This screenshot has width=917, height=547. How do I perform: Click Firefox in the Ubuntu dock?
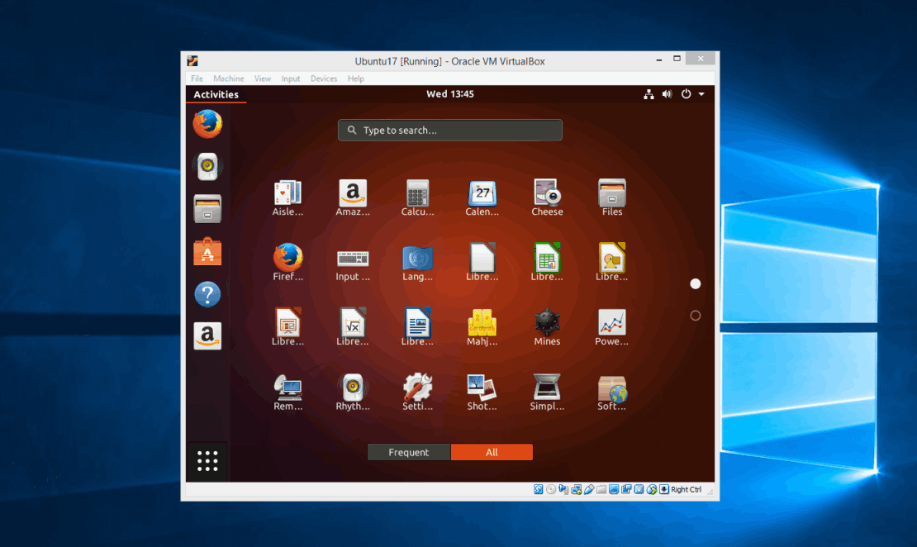pyautogui.click(x=207, y=124)
